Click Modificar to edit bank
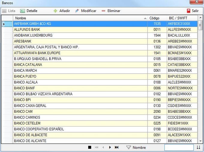The image size is (204, 152). tap(86, 11)
